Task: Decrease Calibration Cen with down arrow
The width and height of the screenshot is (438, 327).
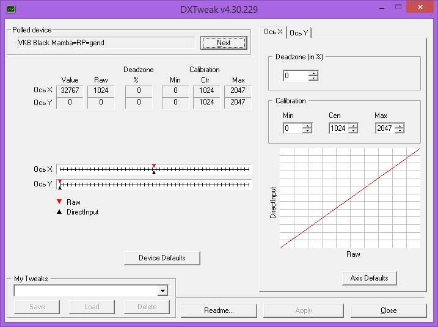Action: coord(353,131)
